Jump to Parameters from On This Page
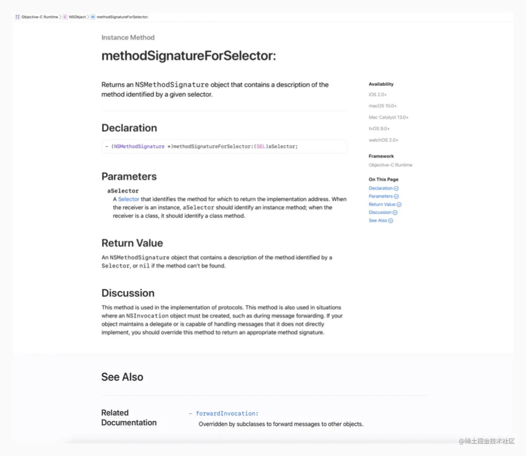The height and width of the screenshot is (456, 526). pos(381,196)
